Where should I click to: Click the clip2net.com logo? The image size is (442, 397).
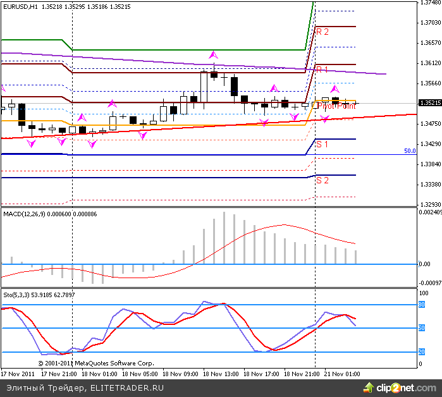click(x=407, y=388)
